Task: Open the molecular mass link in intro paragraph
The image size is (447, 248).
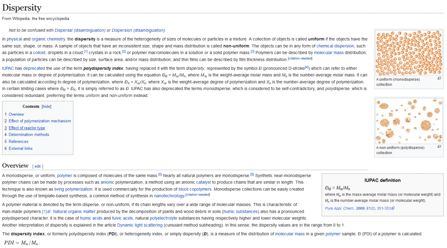Action: tap(329, 53)
